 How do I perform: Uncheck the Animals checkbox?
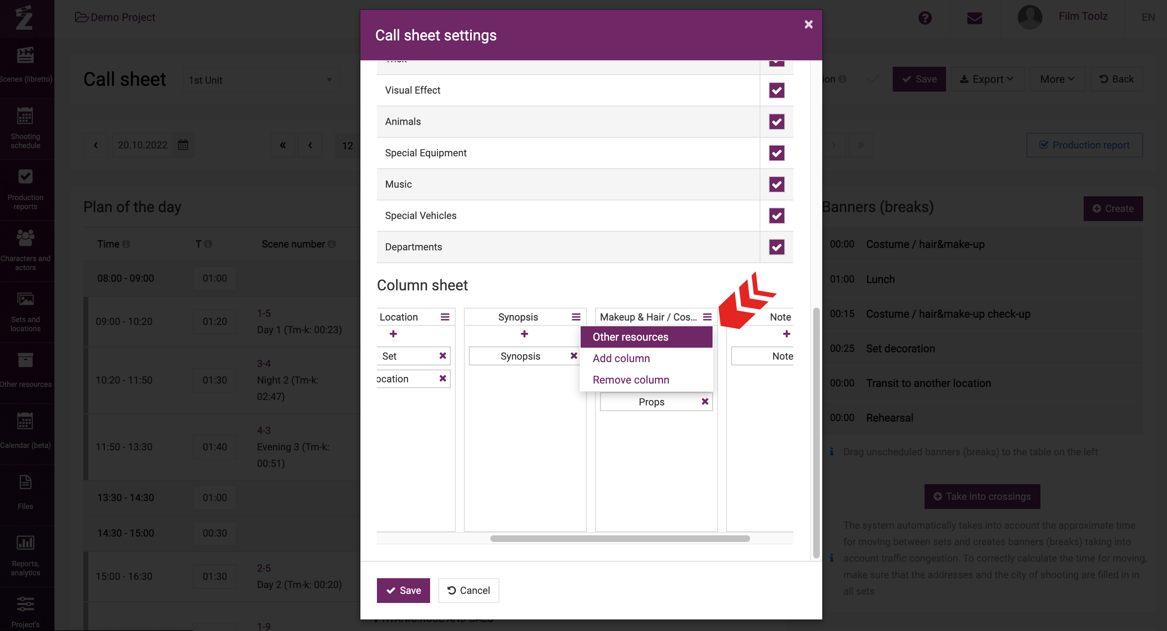776,121
